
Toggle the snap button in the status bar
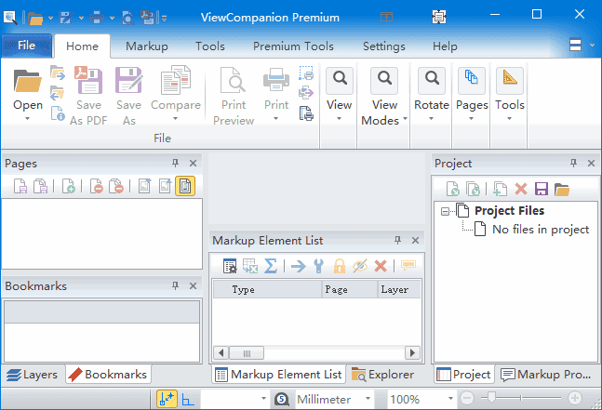click(167, 399)
